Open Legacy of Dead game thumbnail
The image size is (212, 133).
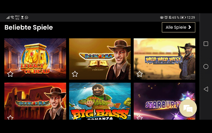35,59
